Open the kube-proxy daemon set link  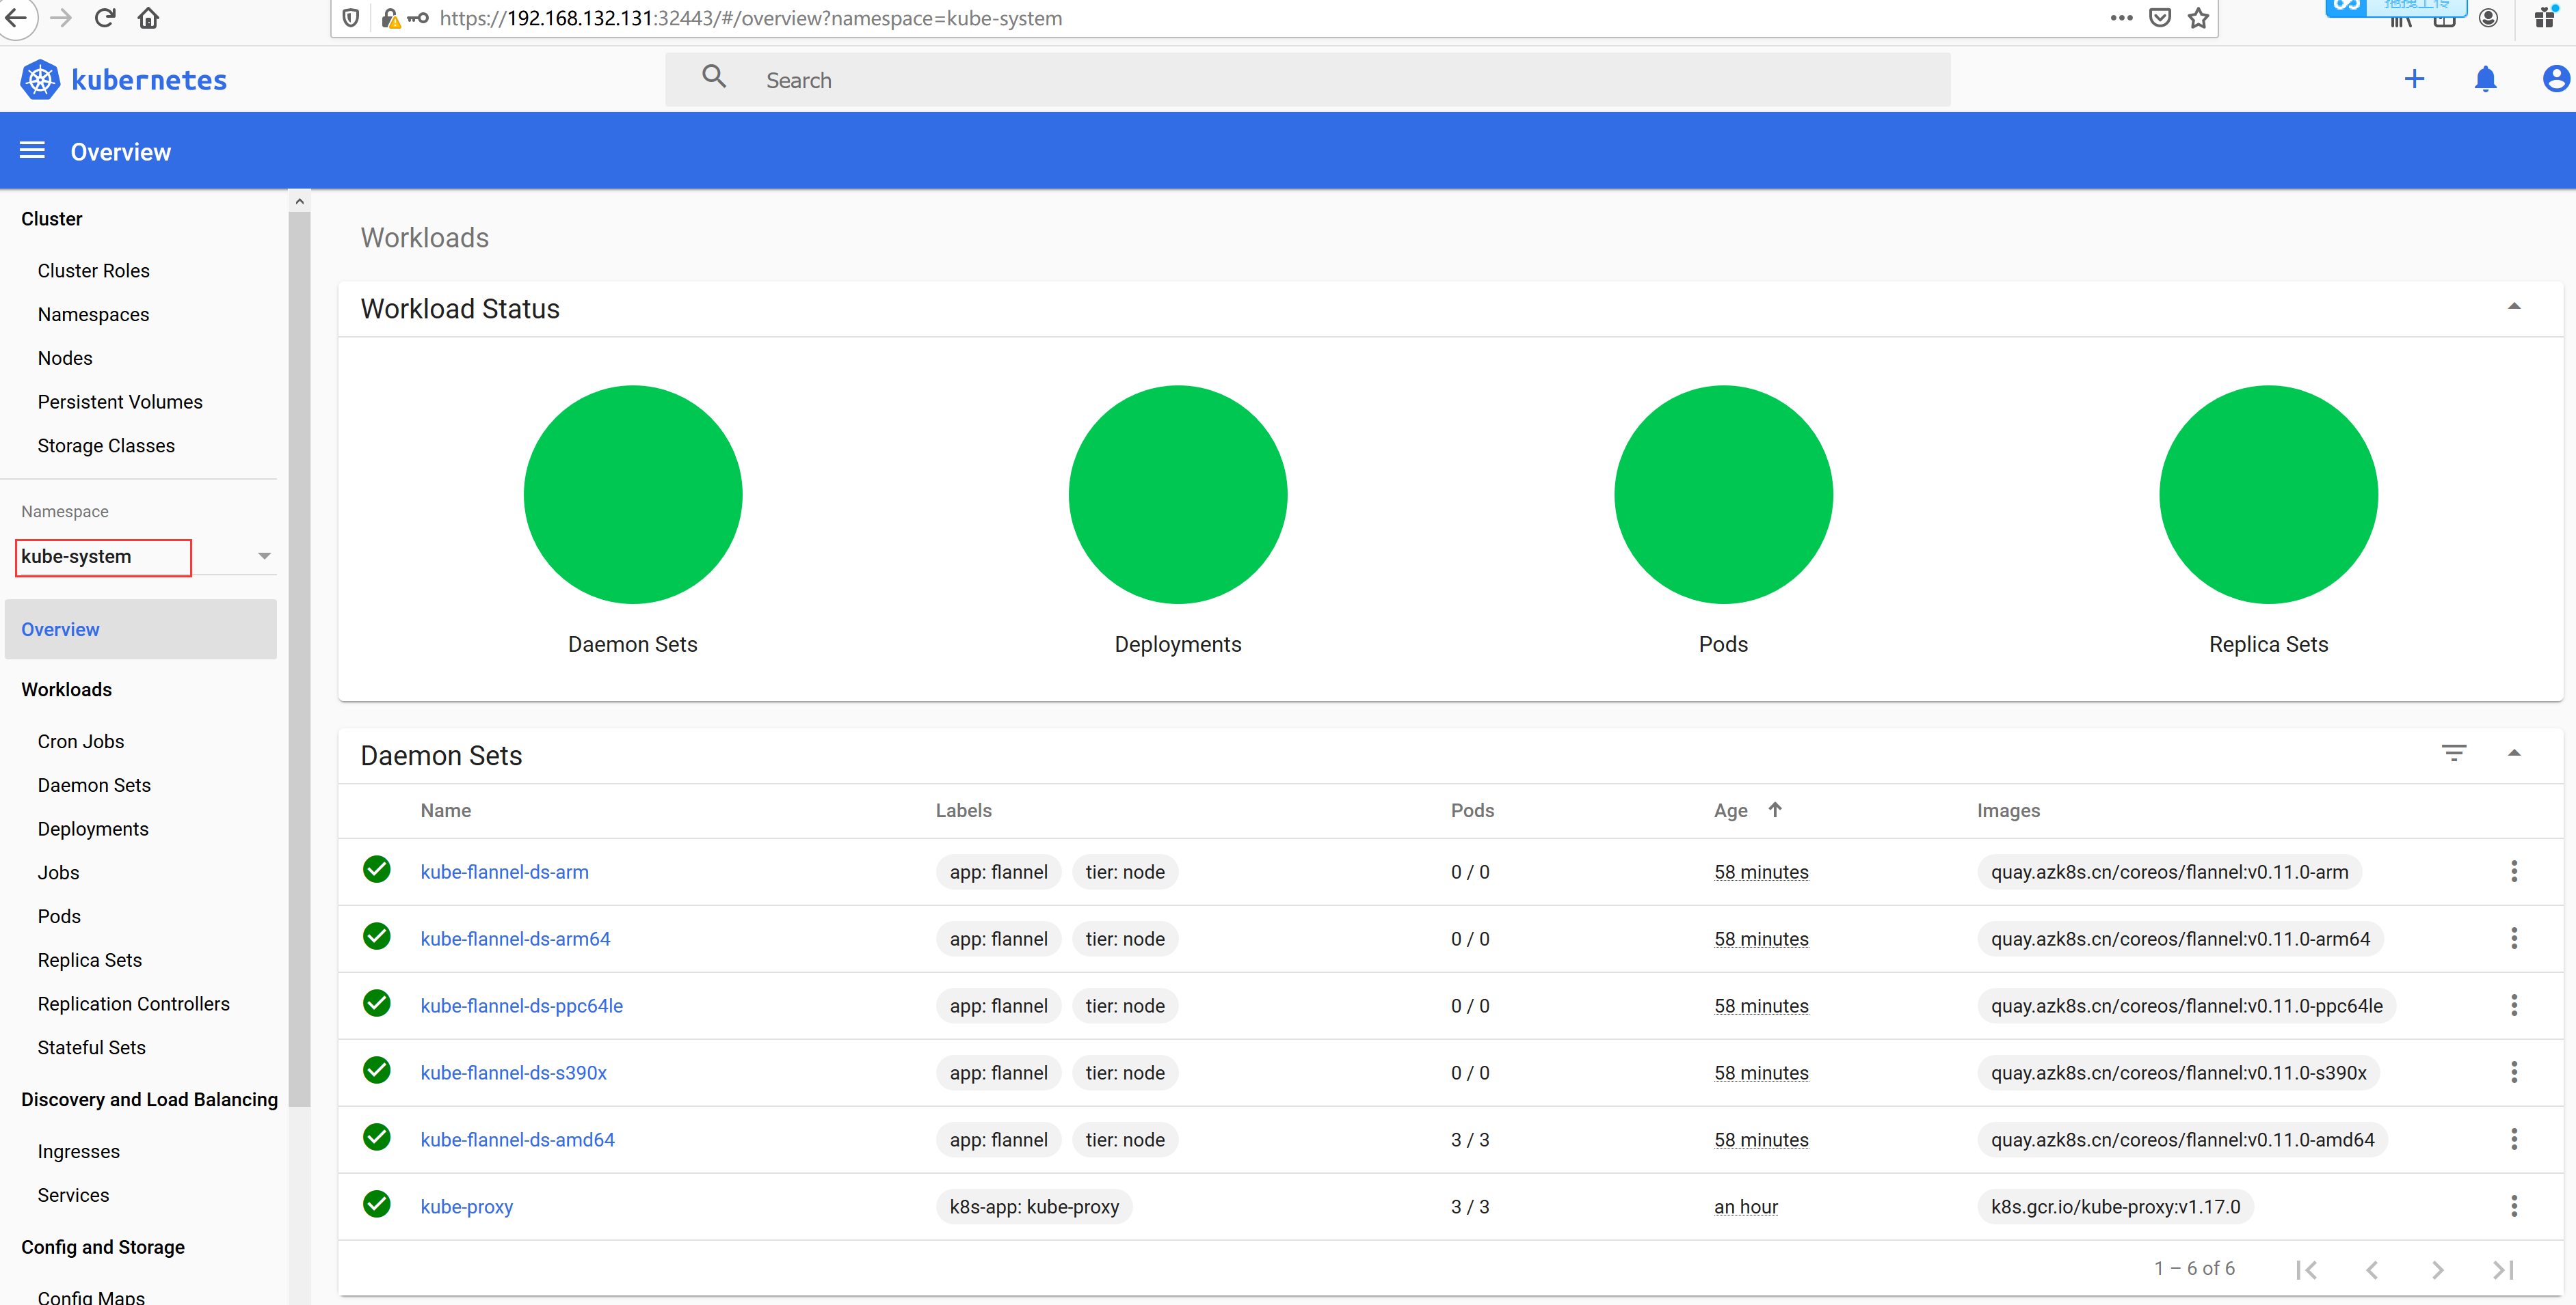[x=466, y=1206]
